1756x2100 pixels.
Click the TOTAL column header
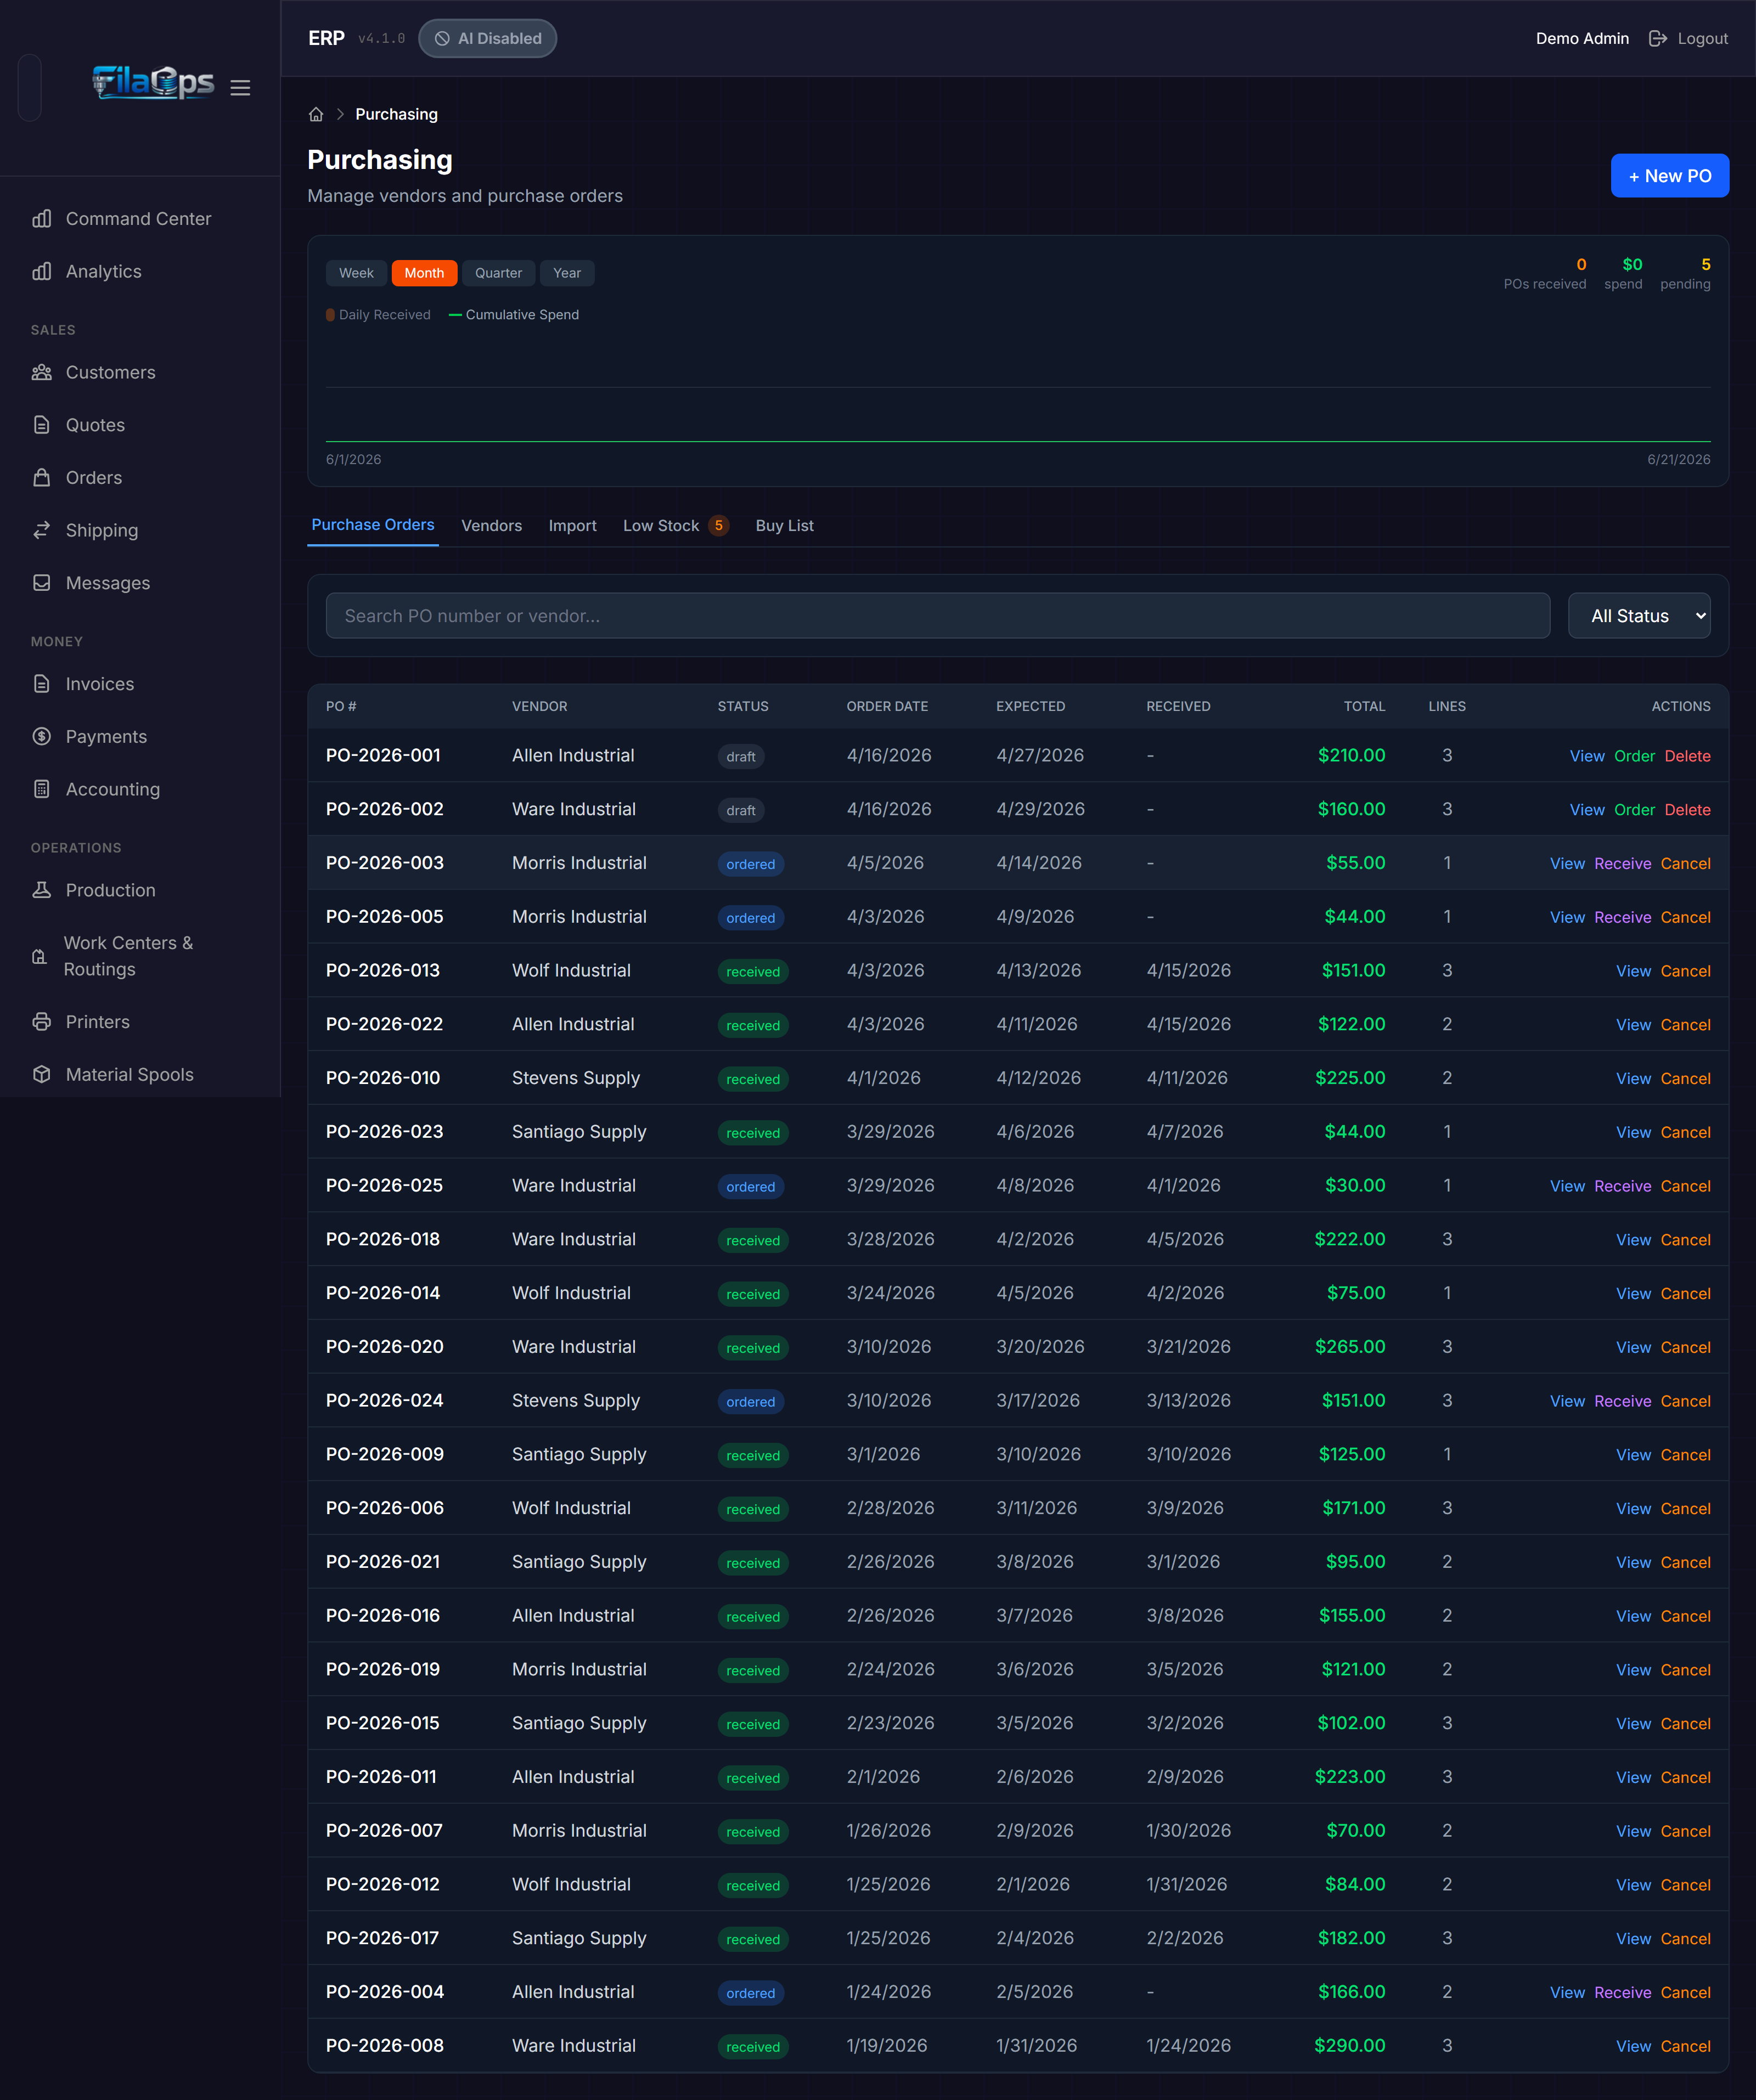pyautogui.click(x=1364, y=706)
